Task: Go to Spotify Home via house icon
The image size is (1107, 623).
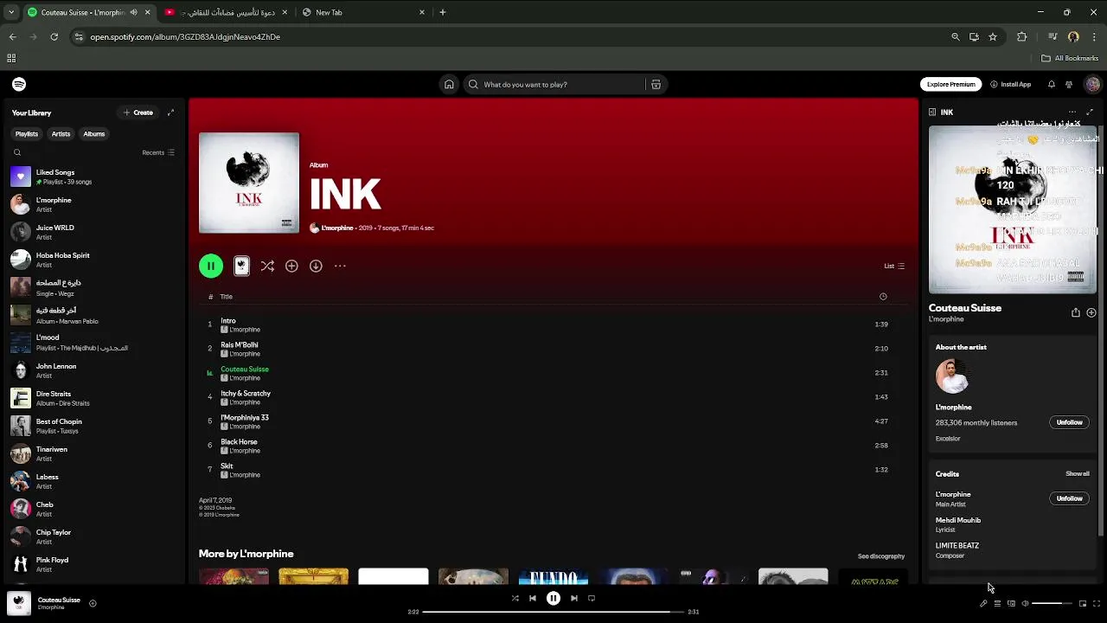Action: click(449, 84)
